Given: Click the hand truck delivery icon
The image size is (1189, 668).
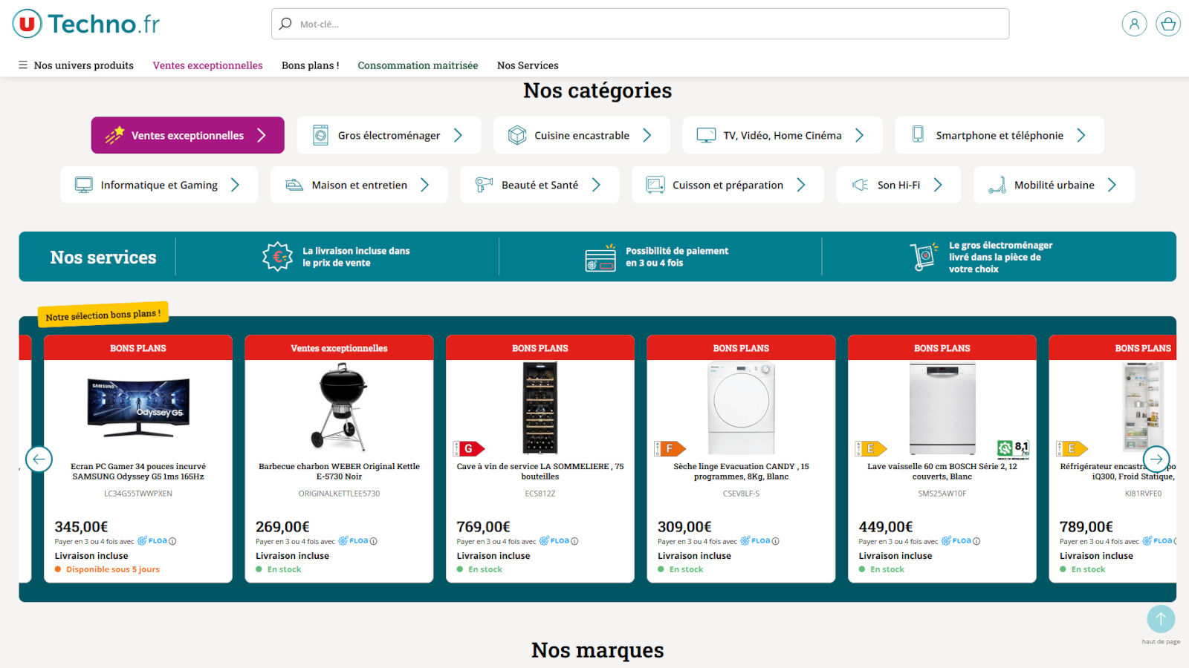Looking at the screenshot, I should coord(924,257).
